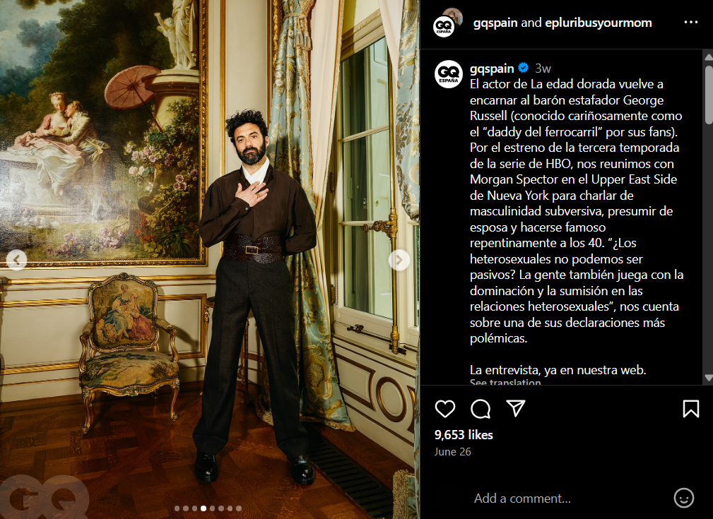713x519 pixels.
Task: Like the post with the heart icon
Action: pyautogui.click(x=444, y=409)
